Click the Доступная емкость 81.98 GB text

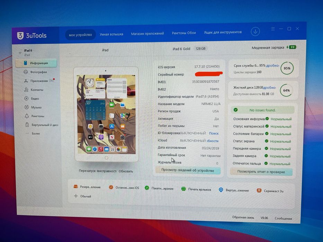click(253, 94)
